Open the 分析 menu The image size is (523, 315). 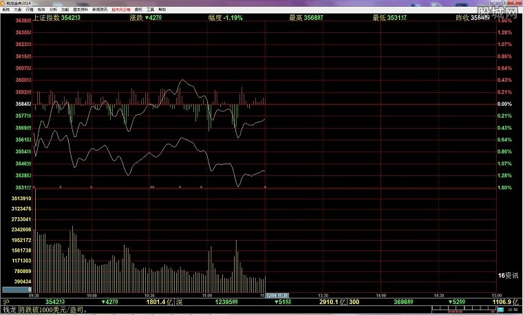(52, 10)
